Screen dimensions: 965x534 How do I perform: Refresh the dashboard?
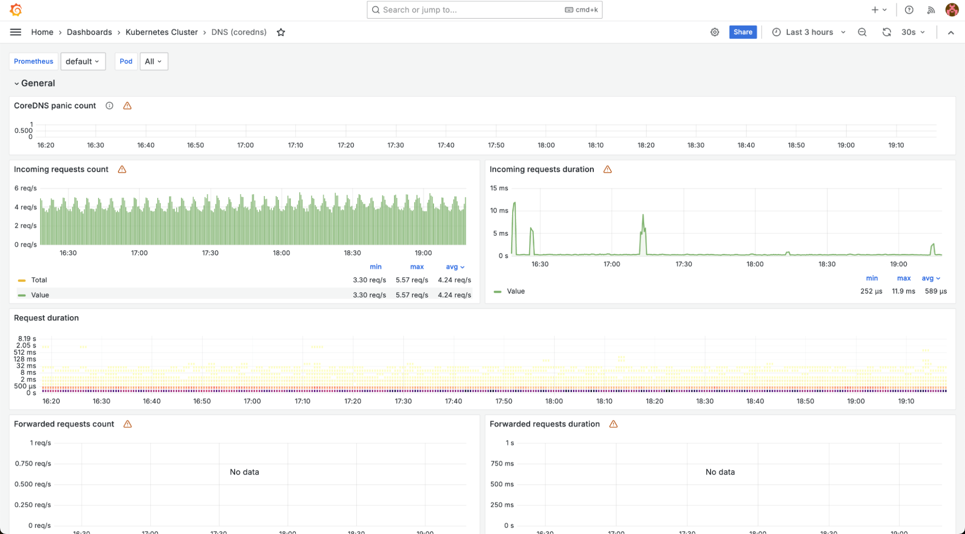pyautogui.click(x=886, y=32)
